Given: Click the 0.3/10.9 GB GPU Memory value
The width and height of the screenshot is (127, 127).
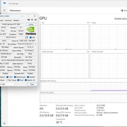Looking at the screenshot, I should click(x=46, y=115).
